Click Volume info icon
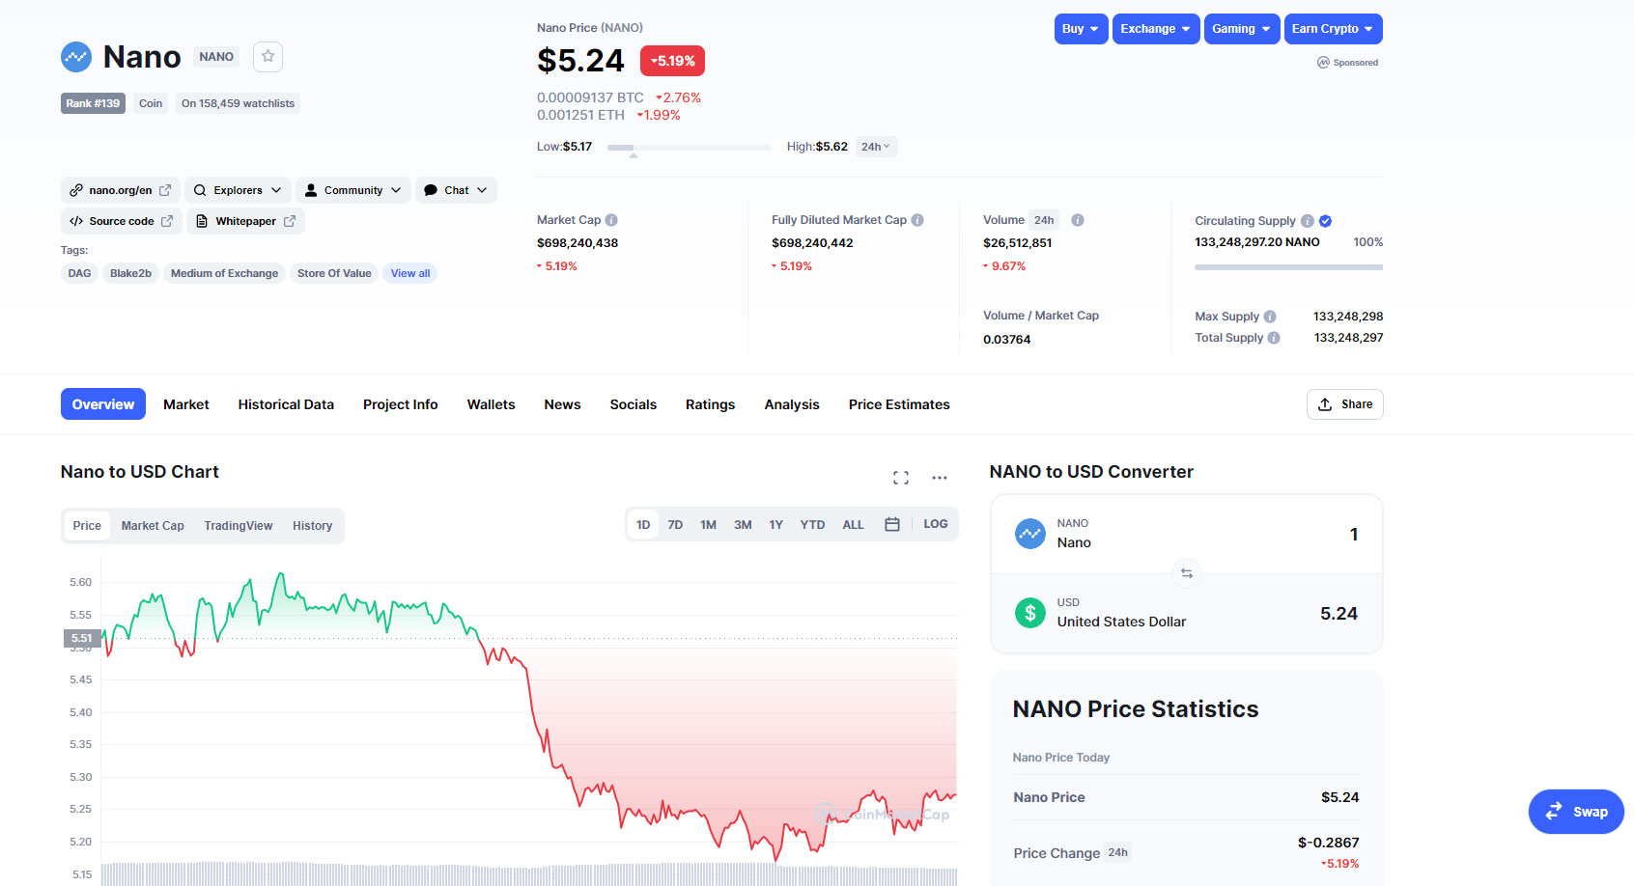The width and height of the screenshot is (1634, 886). coord(1078,220)
